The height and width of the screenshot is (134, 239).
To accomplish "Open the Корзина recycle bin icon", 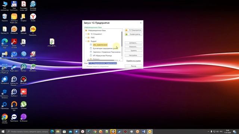I will coord(4,17).
